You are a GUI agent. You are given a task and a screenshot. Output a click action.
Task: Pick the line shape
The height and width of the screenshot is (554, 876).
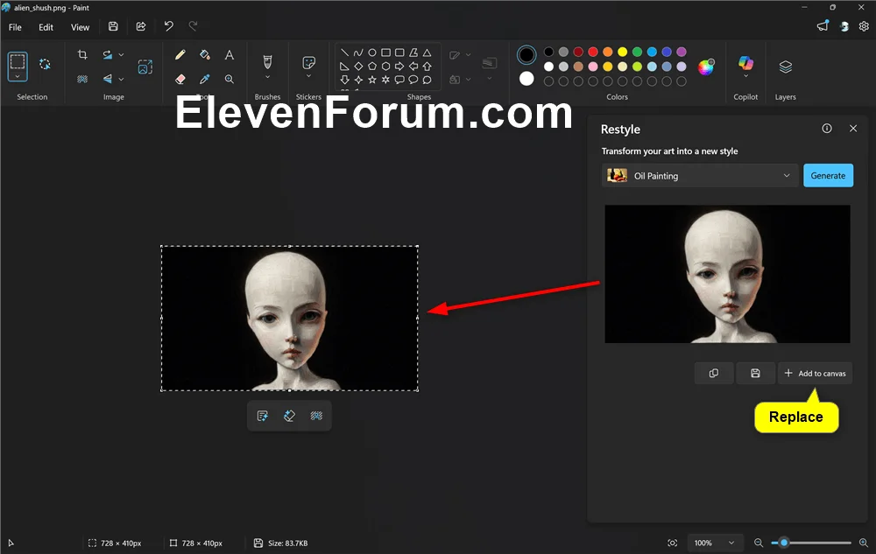pos(344,53)
